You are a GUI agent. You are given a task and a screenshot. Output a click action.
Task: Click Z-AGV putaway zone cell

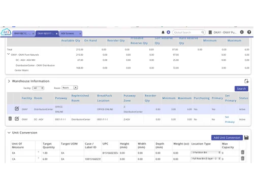(x=127, y=120)
